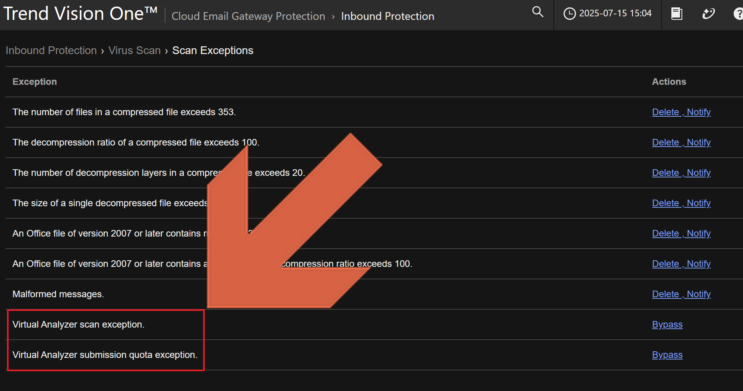Click the header date and time display
743x391 pixels.
coord(615,14)
